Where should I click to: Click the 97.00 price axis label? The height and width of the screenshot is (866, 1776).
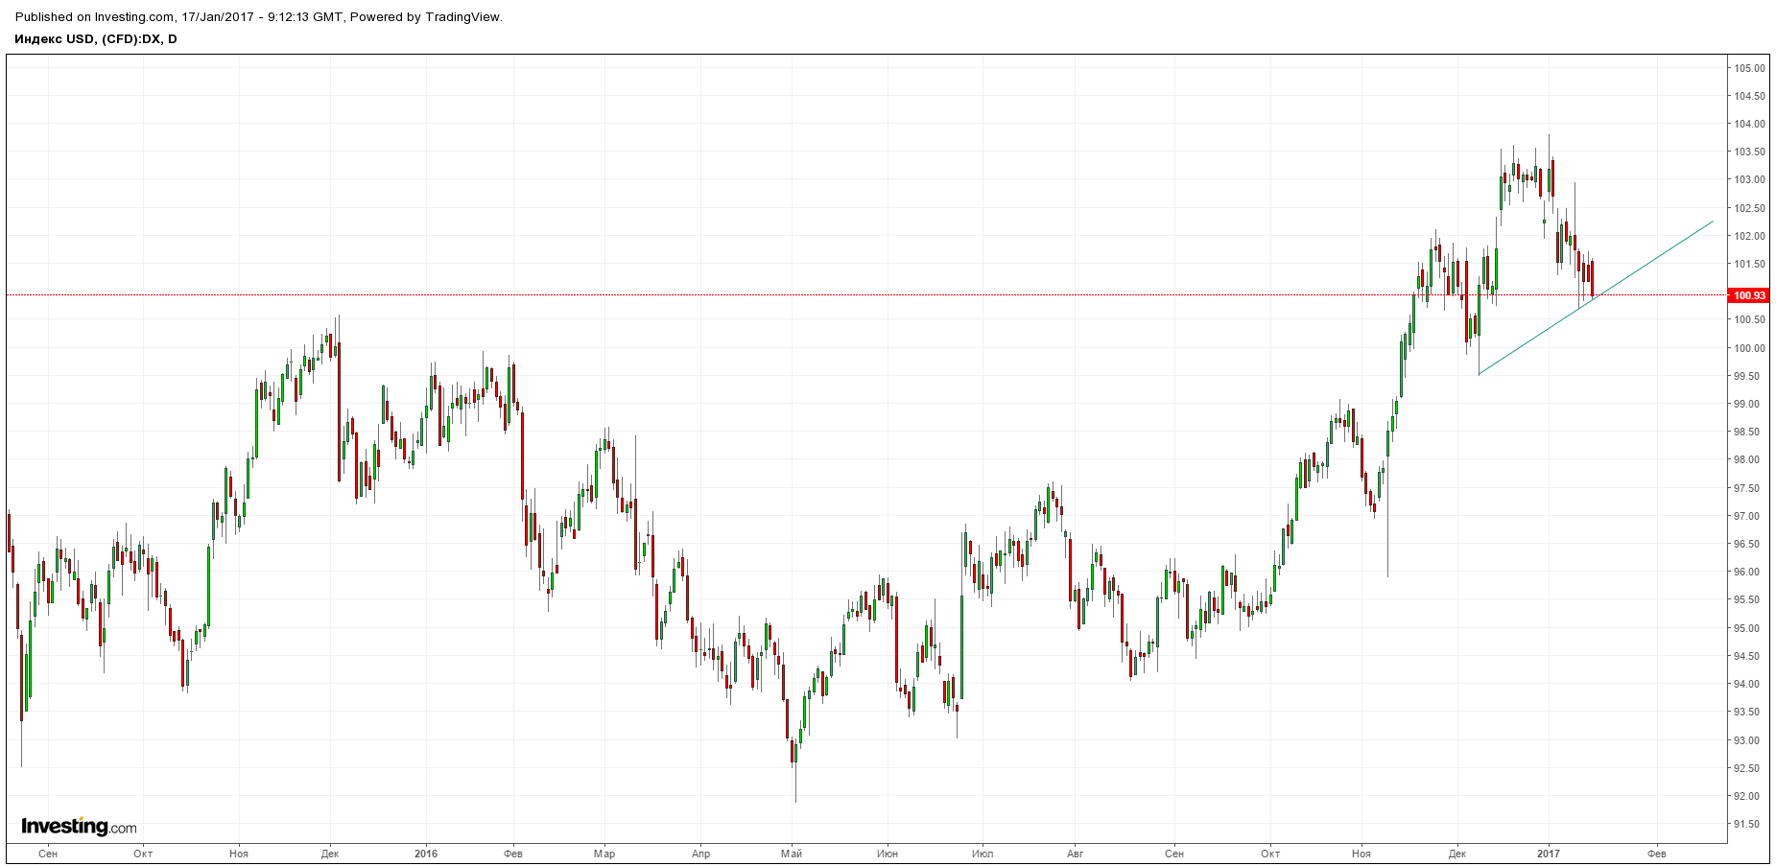[x=1746, y=516]
